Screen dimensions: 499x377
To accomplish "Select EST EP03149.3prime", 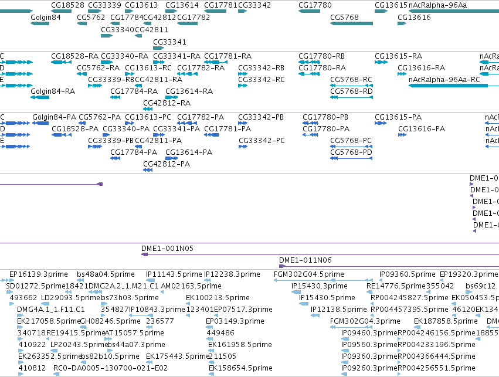I will [x=235, y=321].
